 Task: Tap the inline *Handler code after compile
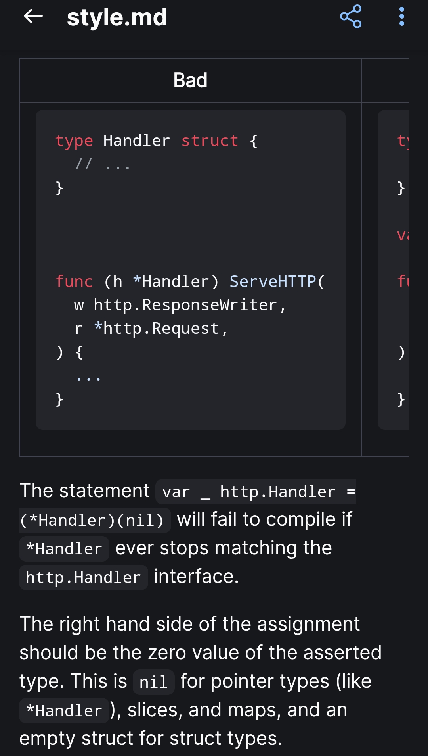point(64,549)
